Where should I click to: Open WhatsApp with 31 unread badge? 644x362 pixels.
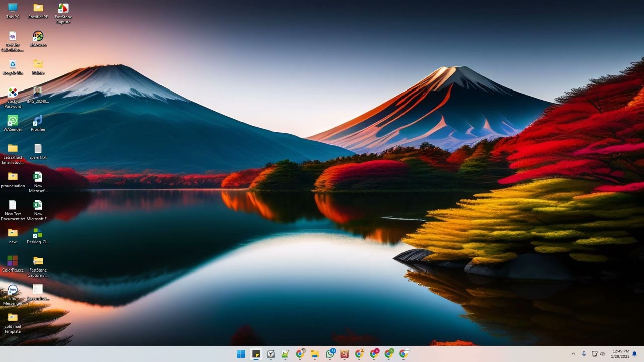click(x=330, y=354)
